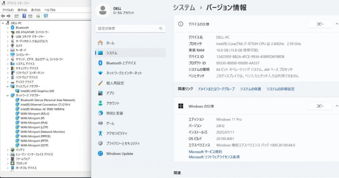
Task: Expand the ファームウェア node
Action: pos(7,159)
